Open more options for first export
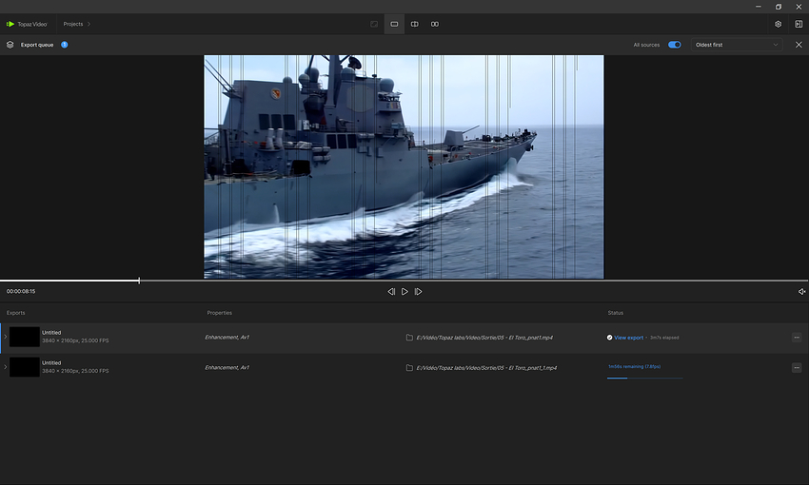 [x=797, y=338]
